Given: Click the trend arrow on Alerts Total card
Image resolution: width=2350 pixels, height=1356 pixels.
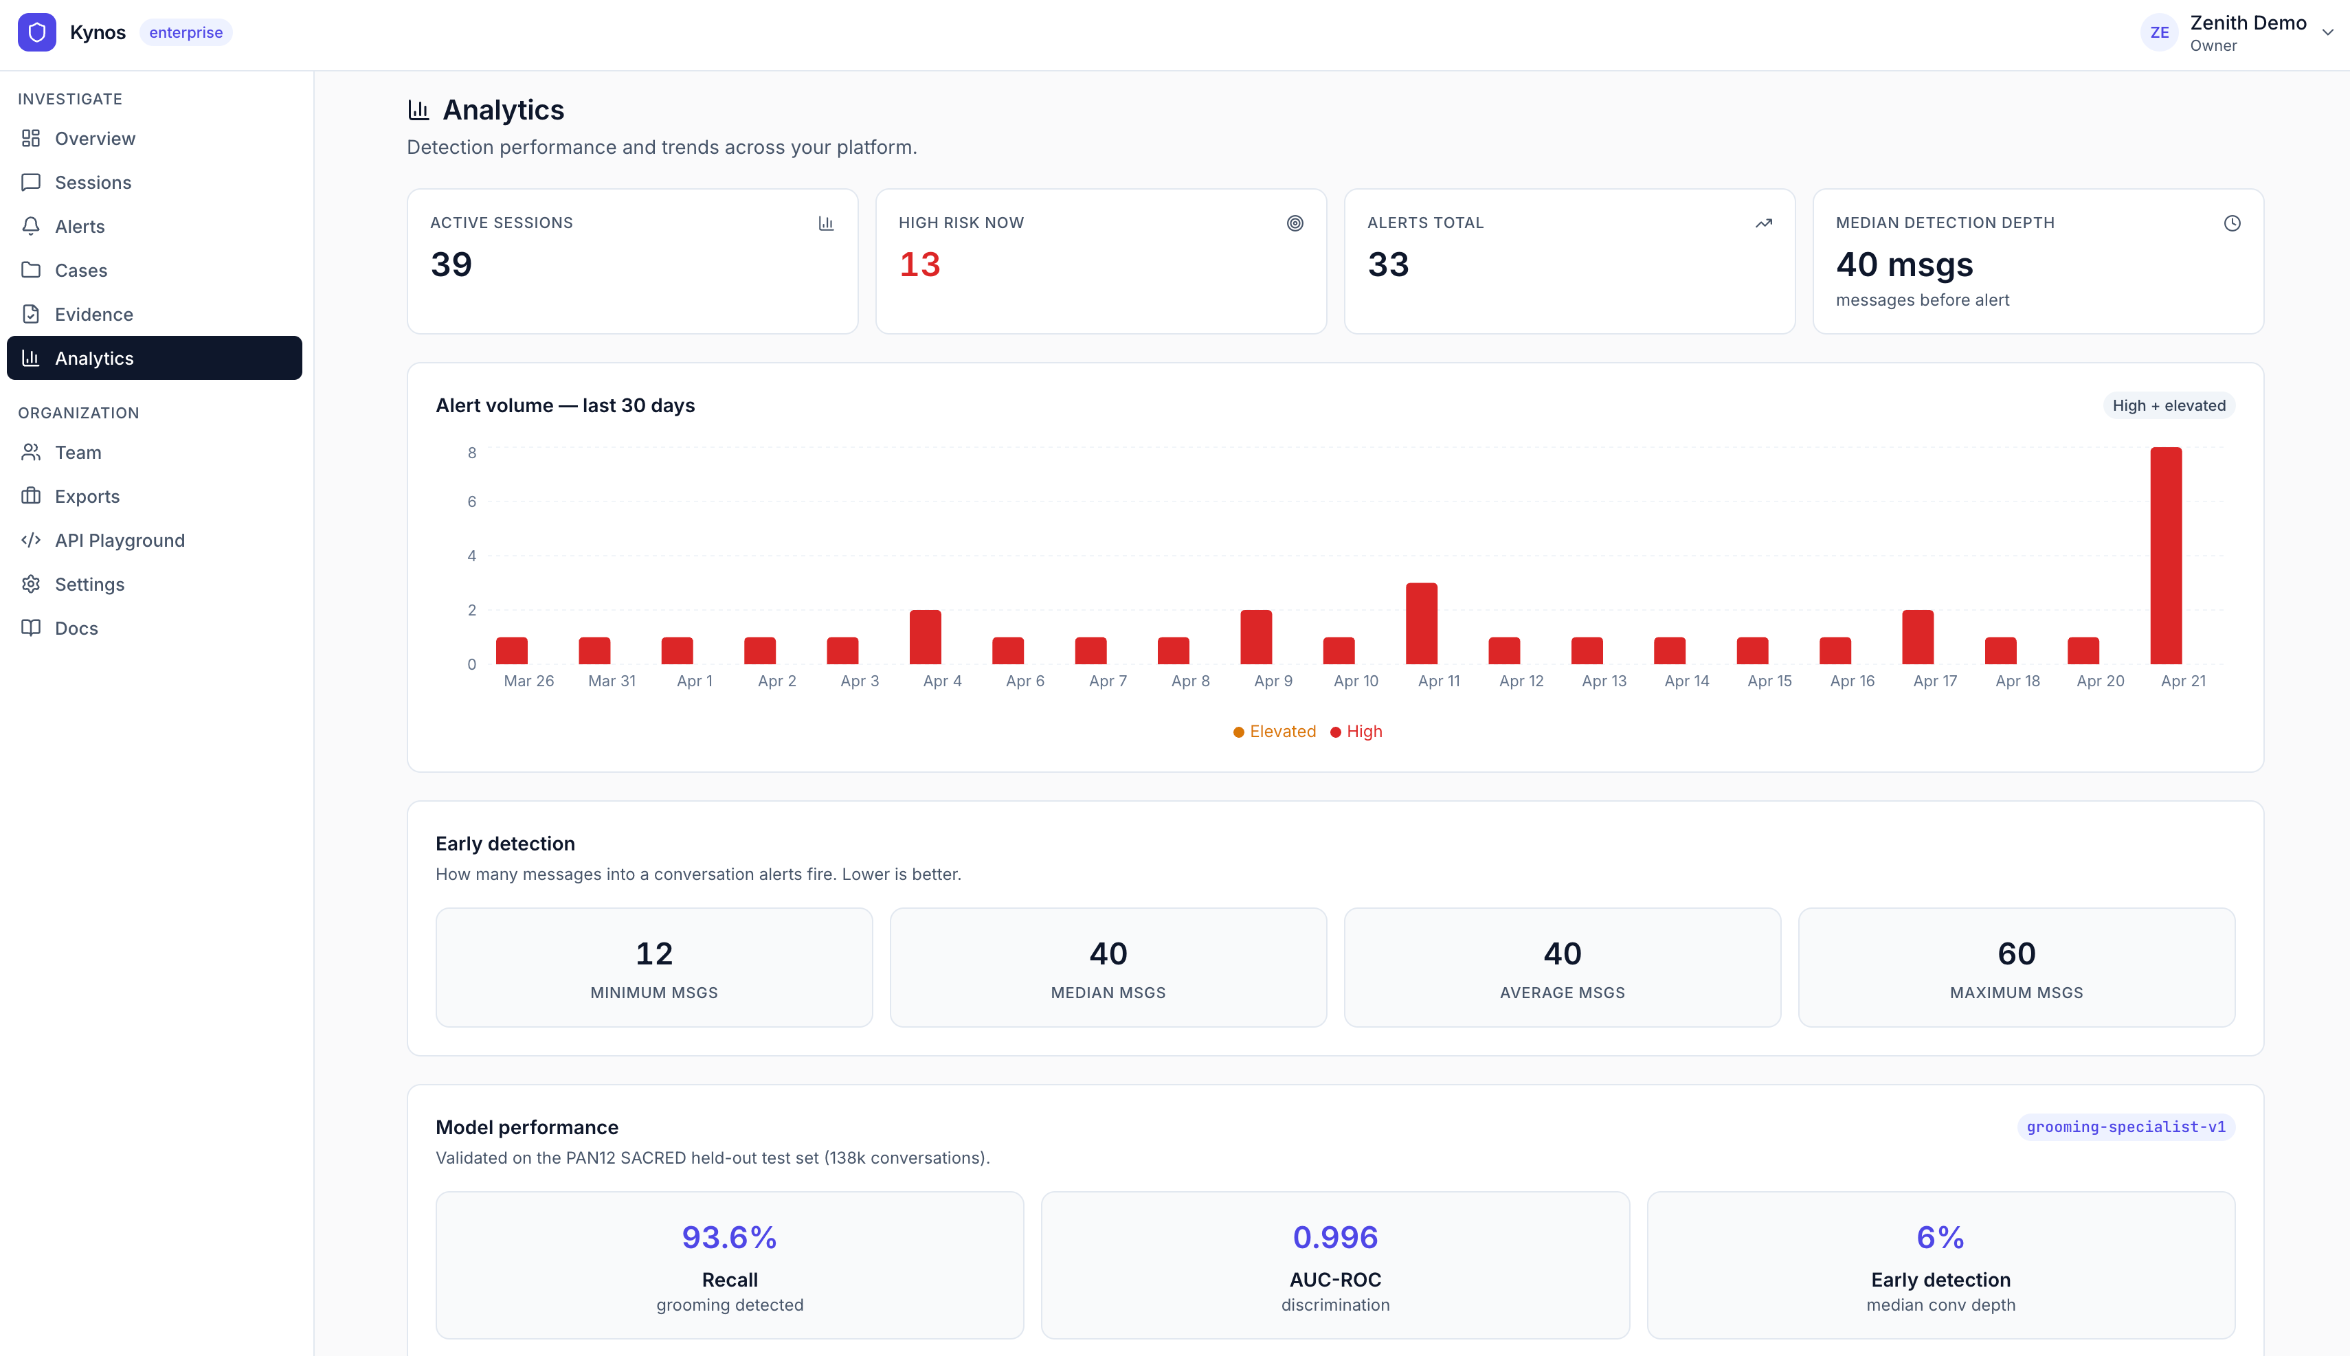Looking at the screenshot, I should click(1763, 223).
